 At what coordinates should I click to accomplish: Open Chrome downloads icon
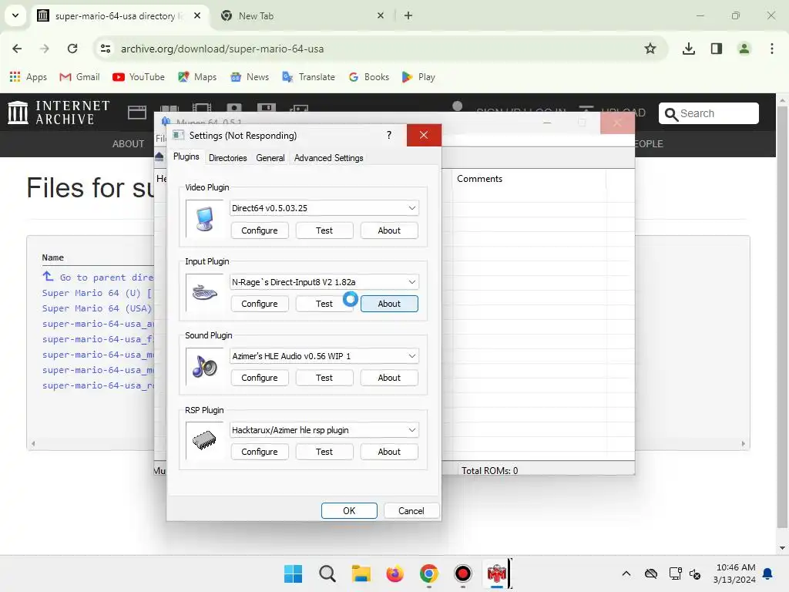click(688, 49)
